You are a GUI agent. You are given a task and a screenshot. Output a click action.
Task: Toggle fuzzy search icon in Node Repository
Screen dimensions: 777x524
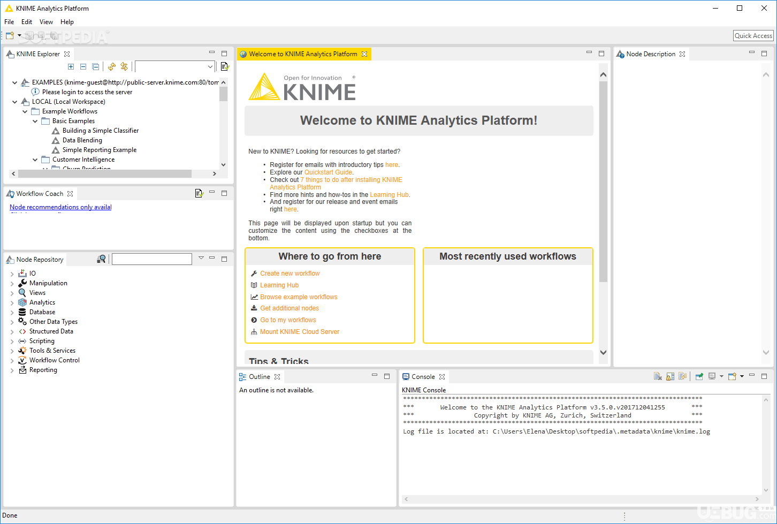(101, 259)
